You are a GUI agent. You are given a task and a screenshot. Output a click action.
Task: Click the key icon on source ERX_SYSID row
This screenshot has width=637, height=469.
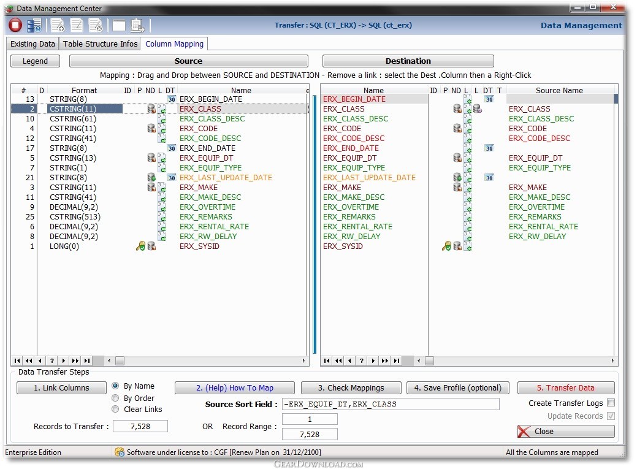(x=140, y=246)
